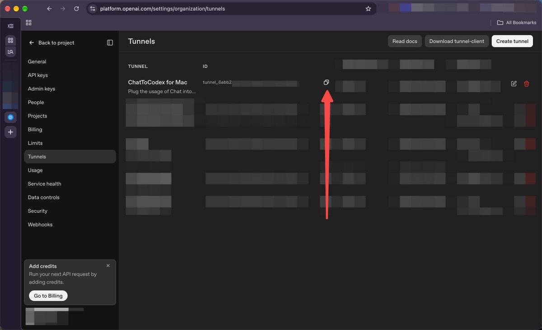Click the Create tunnel button
This screenshot has height=330, width=542.
coord(512,41)
